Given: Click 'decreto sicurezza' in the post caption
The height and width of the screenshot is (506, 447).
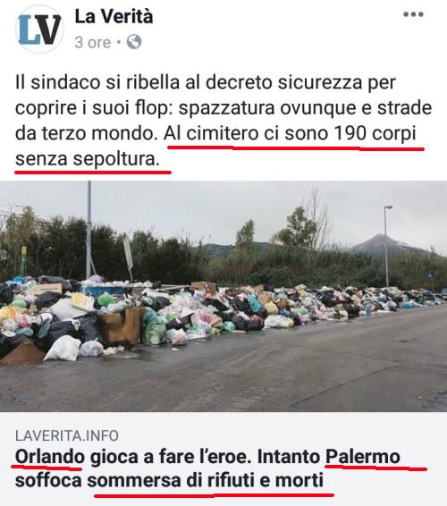Looking at the screenshot, I should (x=284, y=82).
